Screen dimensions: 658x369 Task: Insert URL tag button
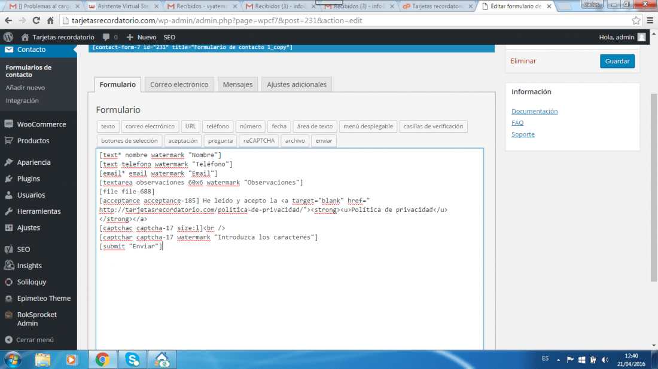click(x=190, y=126)
